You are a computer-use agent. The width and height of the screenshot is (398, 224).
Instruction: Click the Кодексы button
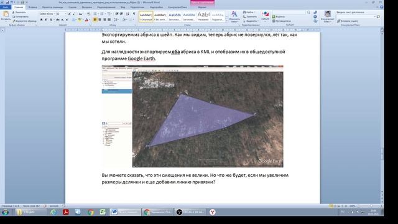point(279,17)
